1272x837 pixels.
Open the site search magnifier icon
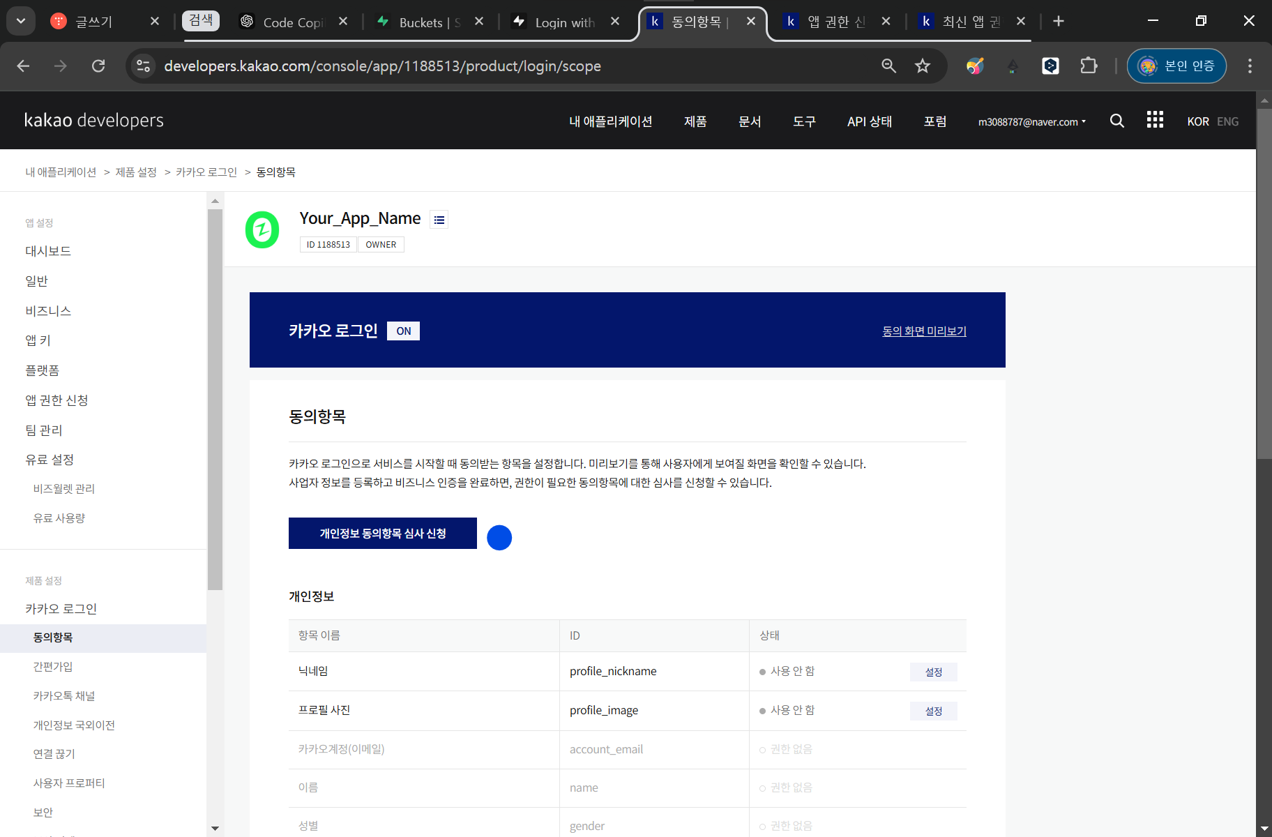(x=1117, y=121)
